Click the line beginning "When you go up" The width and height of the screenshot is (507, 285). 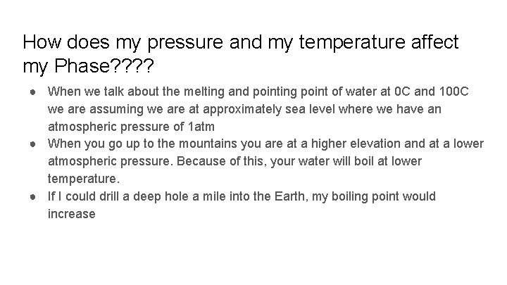coord(265,144)
